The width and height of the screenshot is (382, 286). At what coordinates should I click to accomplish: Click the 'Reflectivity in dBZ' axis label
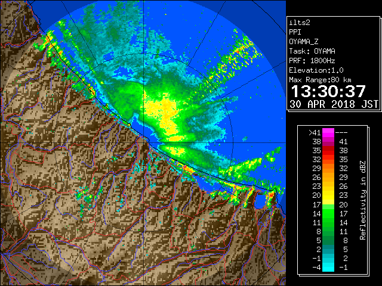[x=363, y=200]
